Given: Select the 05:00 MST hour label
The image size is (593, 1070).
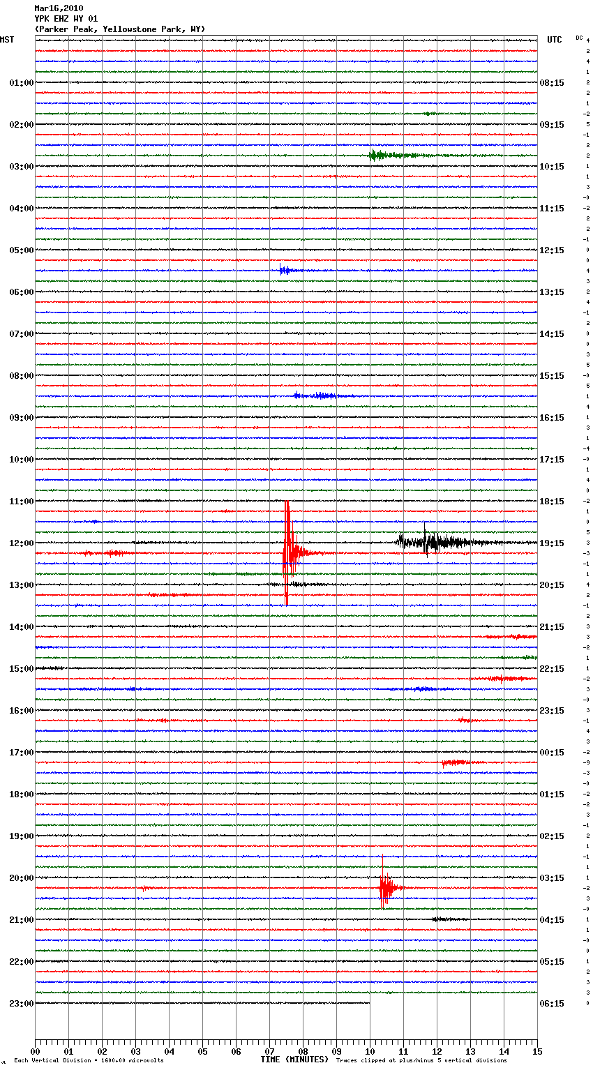Looking at the screenshot, I should click(21, 250).
